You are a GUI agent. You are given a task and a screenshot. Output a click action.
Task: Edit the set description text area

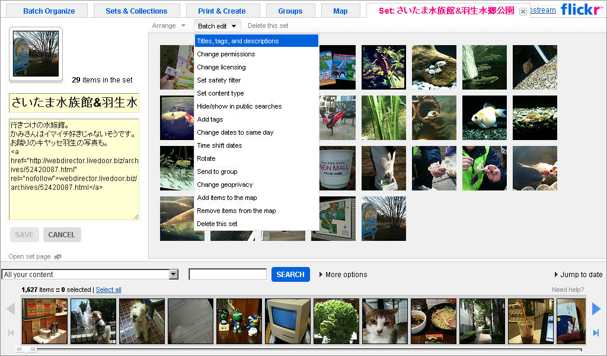(74, 169)
